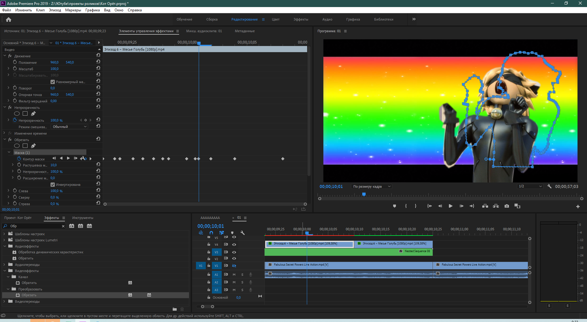The width and height of the screenshot is (587, 322).
Task: Select ellipse mask tool under Непрозрачность
Action: 17,113
